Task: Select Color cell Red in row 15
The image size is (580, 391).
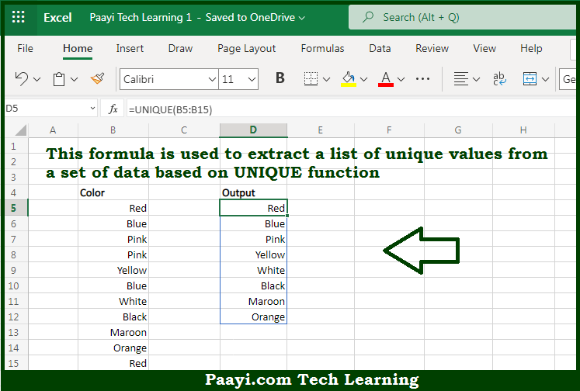Action: pos(113,363)
